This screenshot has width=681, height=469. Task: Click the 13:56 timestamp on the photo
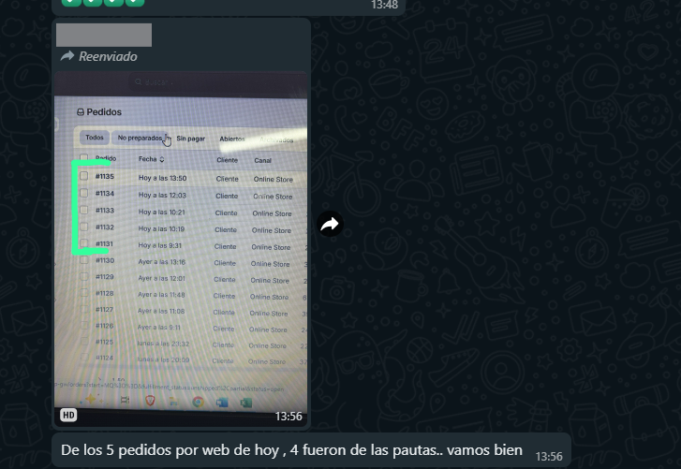[289, 417]
